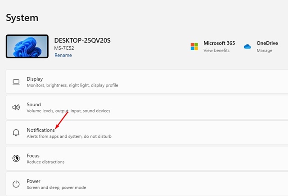Open the Focus settings row
This screenshot has width=288, height=196.
(147, 158)
